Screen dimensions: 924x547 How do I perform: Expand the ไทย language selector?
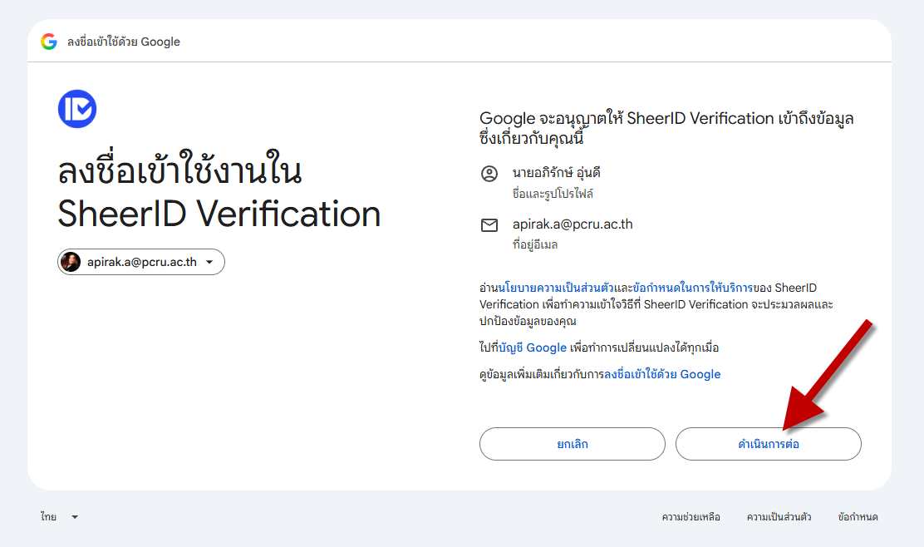(x=59, y=517)
